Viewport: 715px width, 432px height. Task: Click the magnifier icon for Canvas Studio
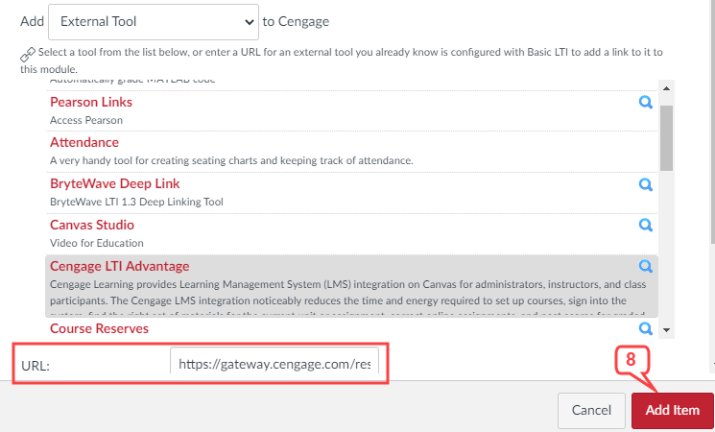point(645,225)
